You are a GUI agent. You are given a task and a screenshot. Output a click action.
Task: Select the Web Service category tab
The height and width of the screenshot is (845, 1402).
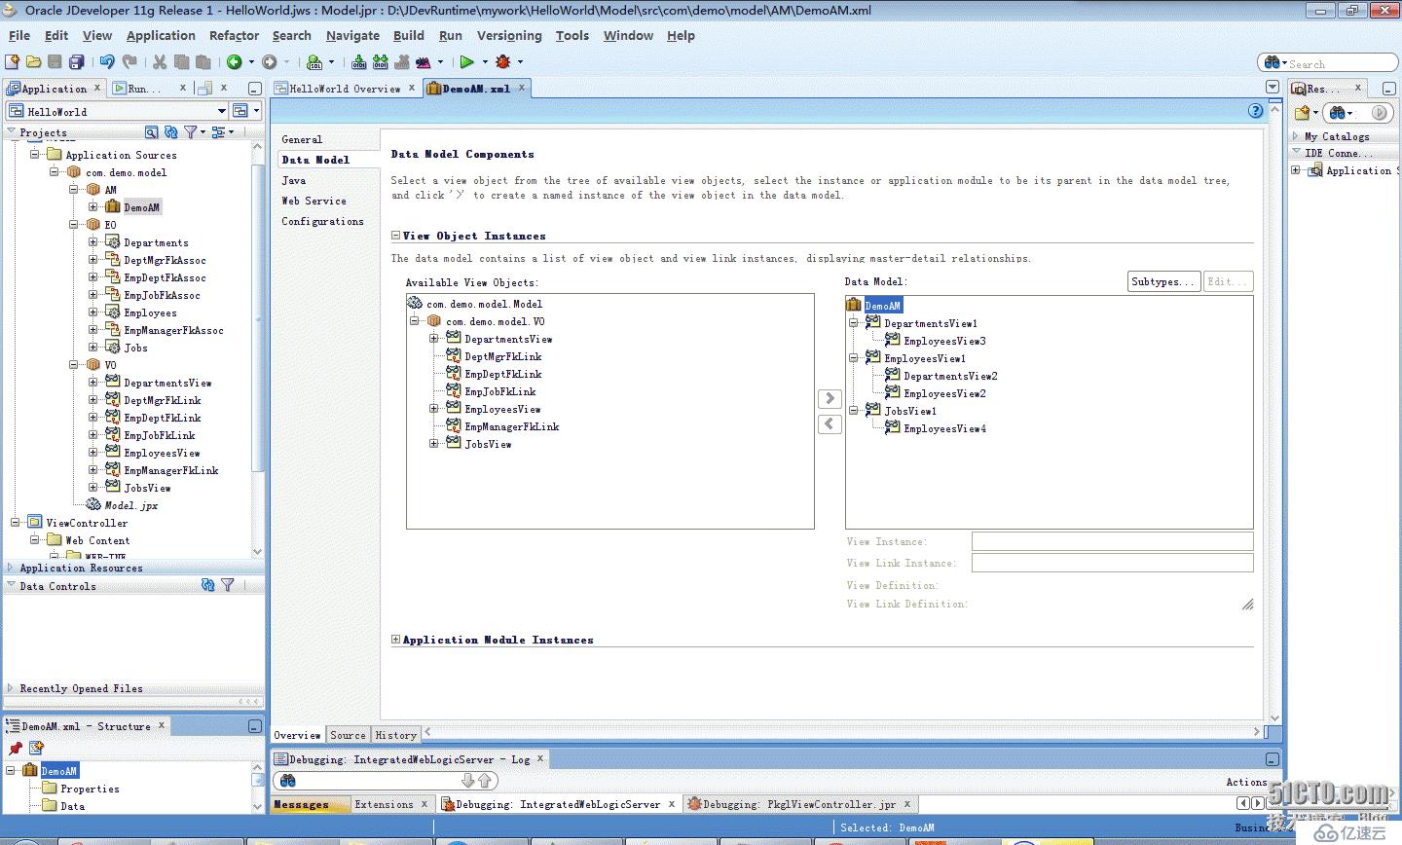click(x=314, y=201)
